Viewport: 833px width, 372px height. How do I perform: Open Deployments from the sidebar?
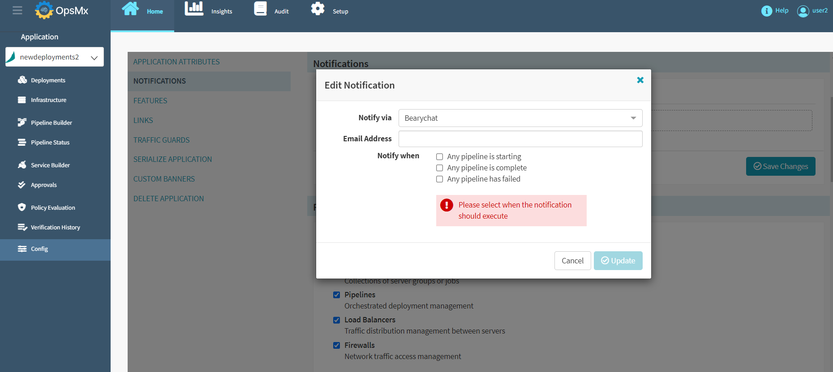click(48, 80)
